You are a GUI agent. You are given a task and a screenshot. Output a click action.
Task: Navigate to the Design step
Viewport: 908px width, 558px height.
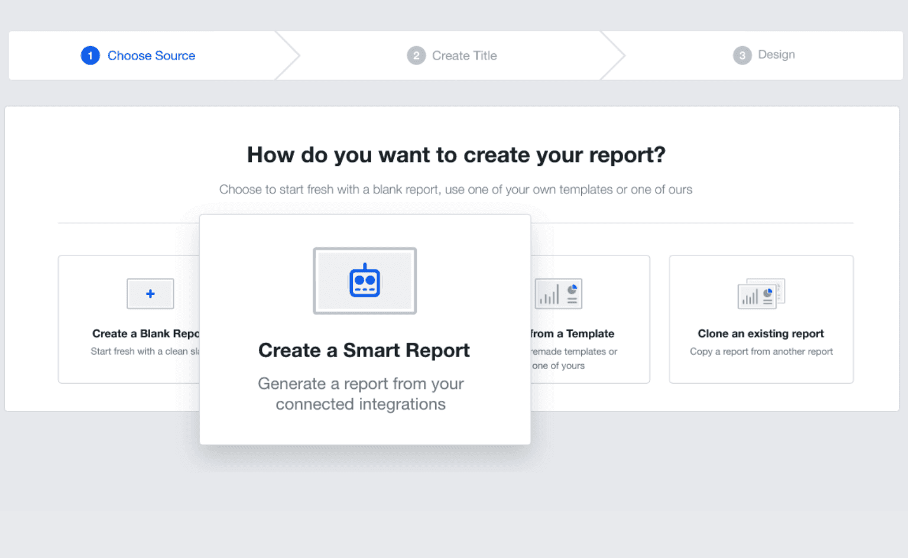tap(776, 54)
